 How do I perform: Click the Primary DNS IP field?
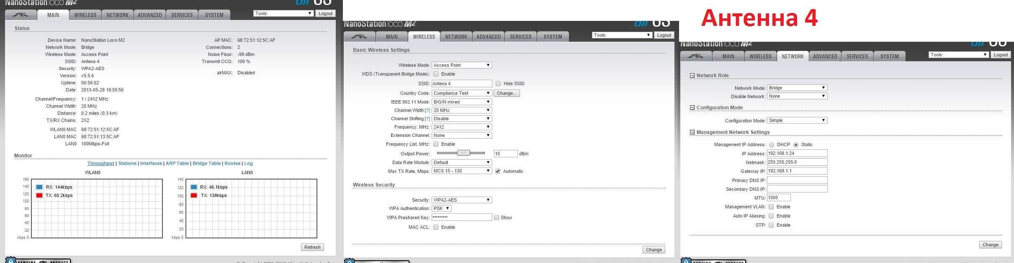point(797,180)
